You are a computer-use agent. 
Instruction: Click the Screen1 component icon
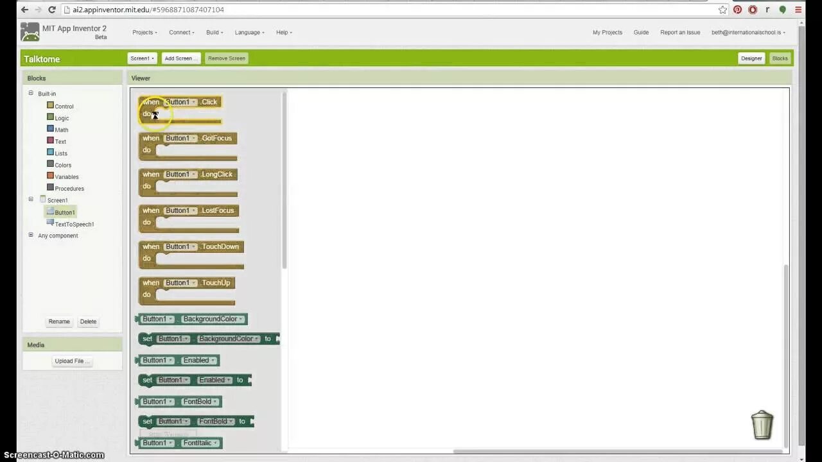tap(43, 200)
